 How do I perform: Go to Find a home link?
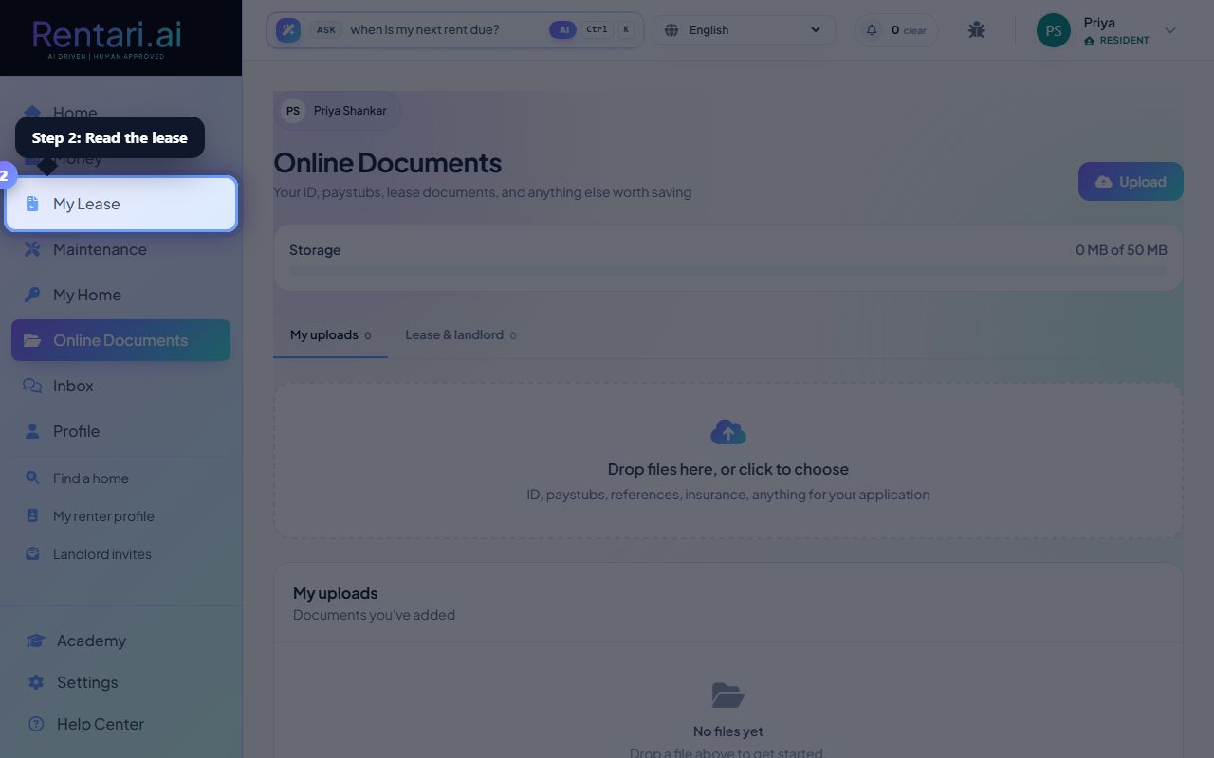[90, 478]
